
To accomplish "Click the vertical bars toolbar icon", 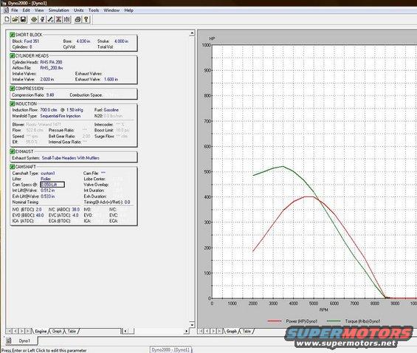I will pyautogui.click(x=67, y=19).
